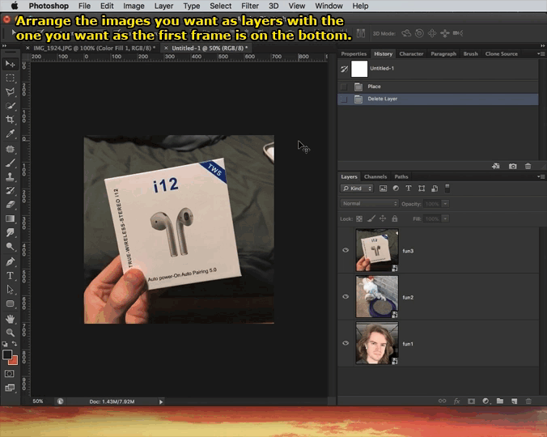Set history brush source at Delete Layer
Viewport: 547px width, 437px height.
tap(344, 100)
